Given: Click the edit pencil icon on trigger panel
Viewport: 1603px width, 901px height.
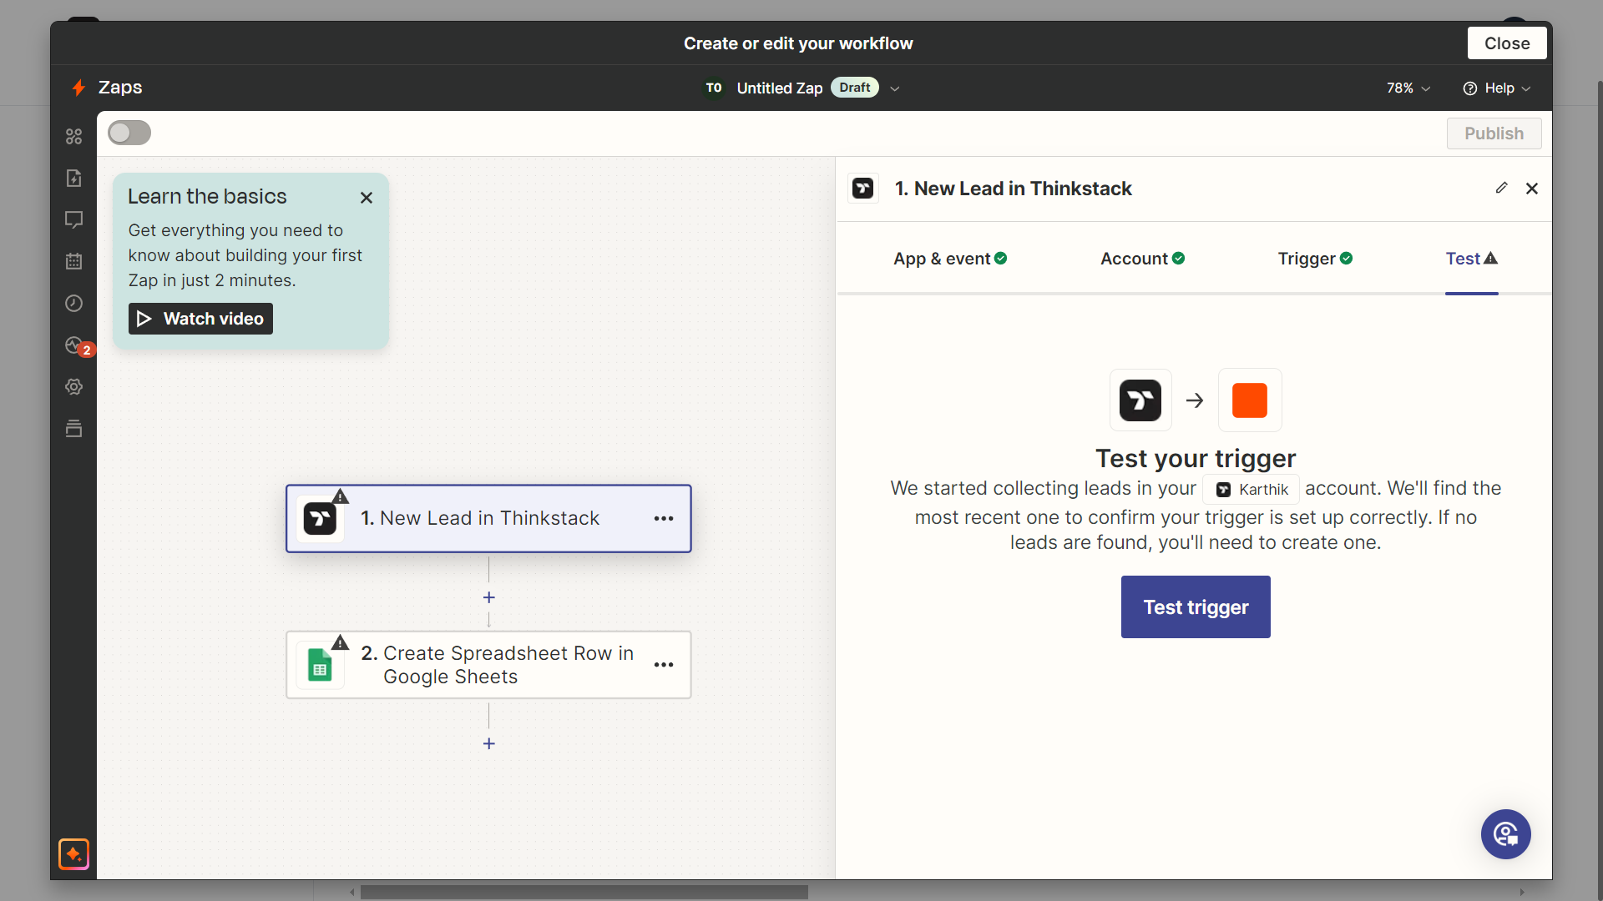Looking at the screenshot, I should [1500, 187].
